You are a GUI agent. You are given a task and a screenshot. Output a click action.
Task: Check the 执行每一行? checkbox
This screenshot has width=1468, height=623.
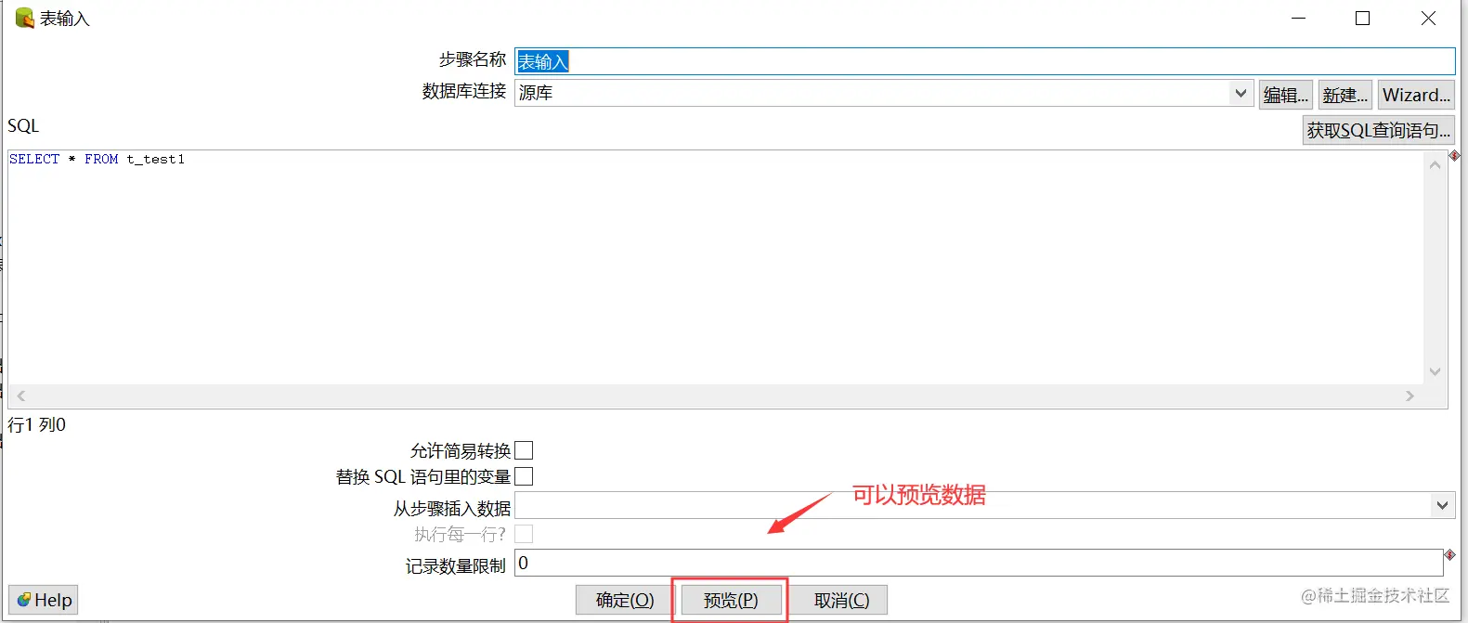click(x=524, y=534)
